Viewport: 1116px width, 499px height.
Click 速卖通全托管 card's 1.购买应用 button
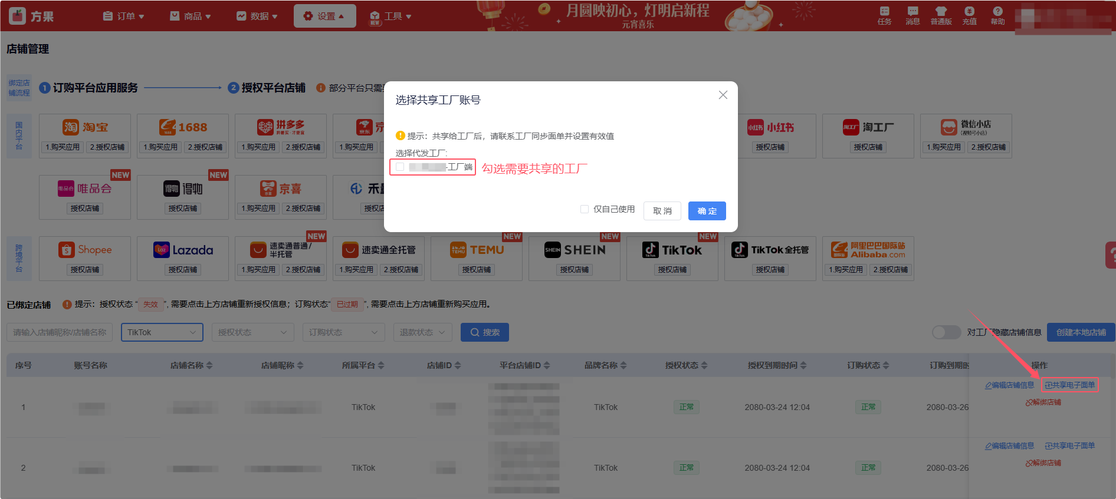pos(356,270)
